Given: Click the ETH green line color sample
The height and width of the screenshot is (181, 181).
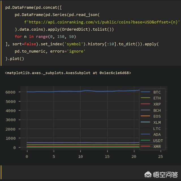Looking at the screenshot, I should click(145, 98).
